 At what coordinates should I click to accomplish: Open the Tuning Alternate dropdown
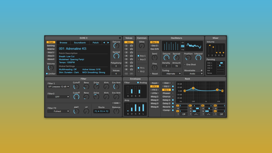click(x=172, y=74)
